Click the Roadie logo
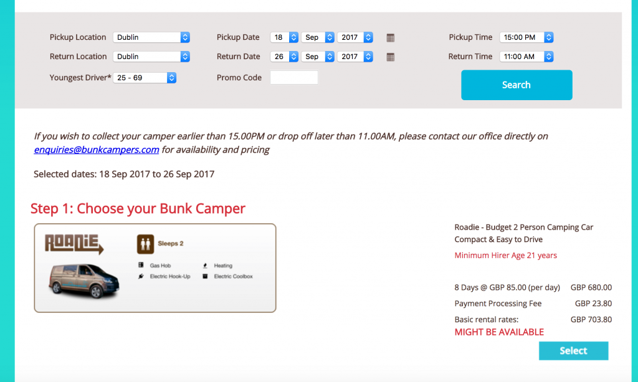 pos(74,244)
